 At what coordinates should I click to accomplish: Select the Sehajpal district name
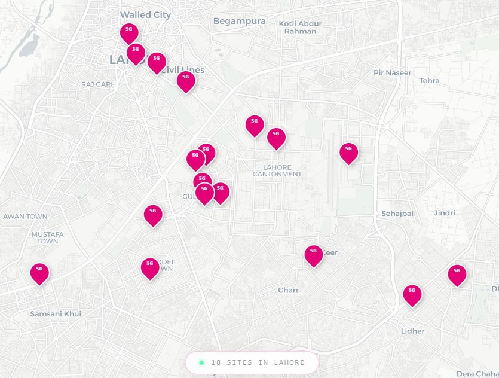click(397, 213)
